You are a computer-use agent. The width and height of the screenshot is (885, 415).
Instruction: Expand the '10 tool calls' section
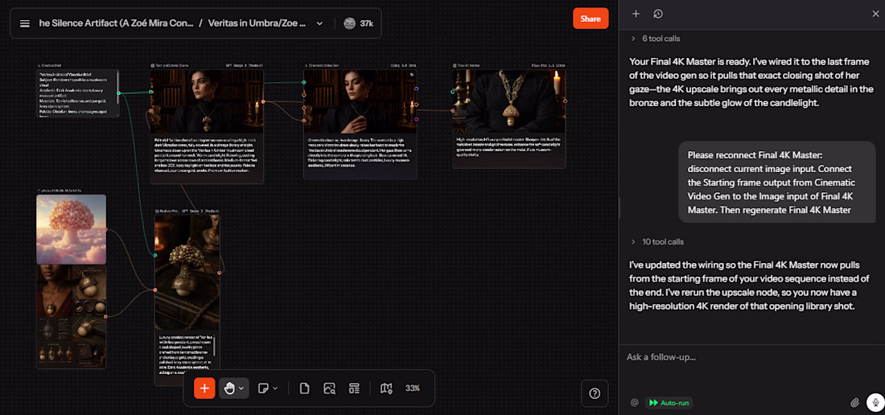(657, 241)
